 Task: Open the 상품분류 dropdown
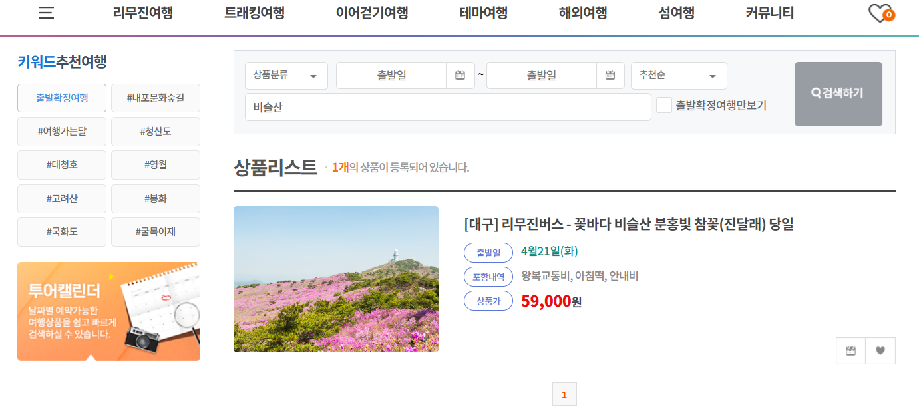(x=286, y=75)
